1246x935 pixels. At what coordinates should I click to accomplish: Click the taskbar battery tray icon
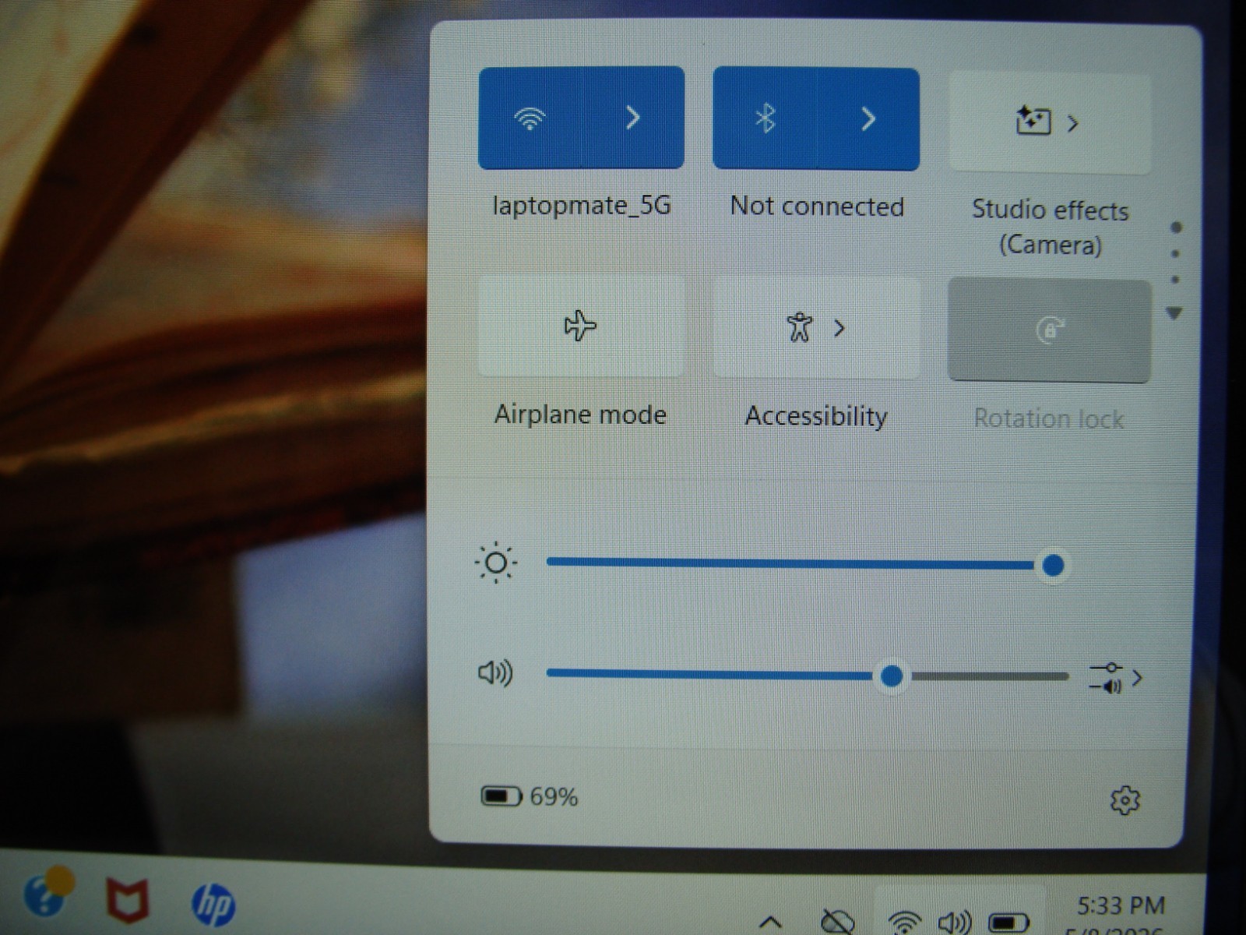(x=1008, y=923)
